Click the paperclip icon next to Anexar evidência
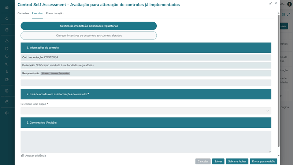 [x=22, y=155]
